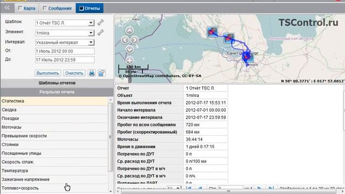Screen dimensions: 345x194
Task: Switch to the Сообщения tab
Action: point(58,9)
